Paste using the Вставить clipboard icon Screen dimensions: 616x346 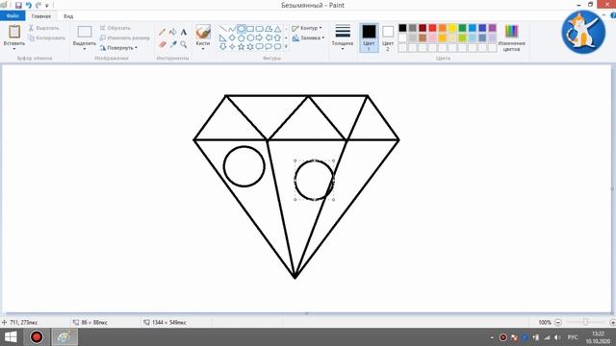pos(14,32)
